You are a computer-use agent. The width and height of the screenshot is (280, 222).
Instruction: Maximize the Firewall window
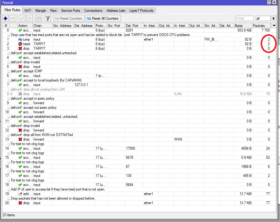pyautogui.click(x=269, y=2)
